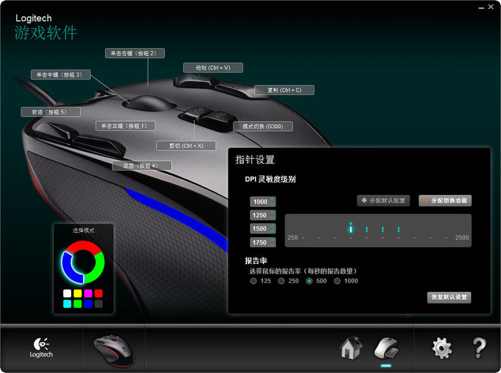Pick the white color swatch
The image size is (501, 373).
(x=67, y=293)
